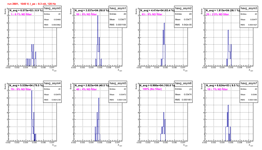Click RMS 0.0001188 in havg_asym1 stats

pyautogui.click(x=118, y=25)
